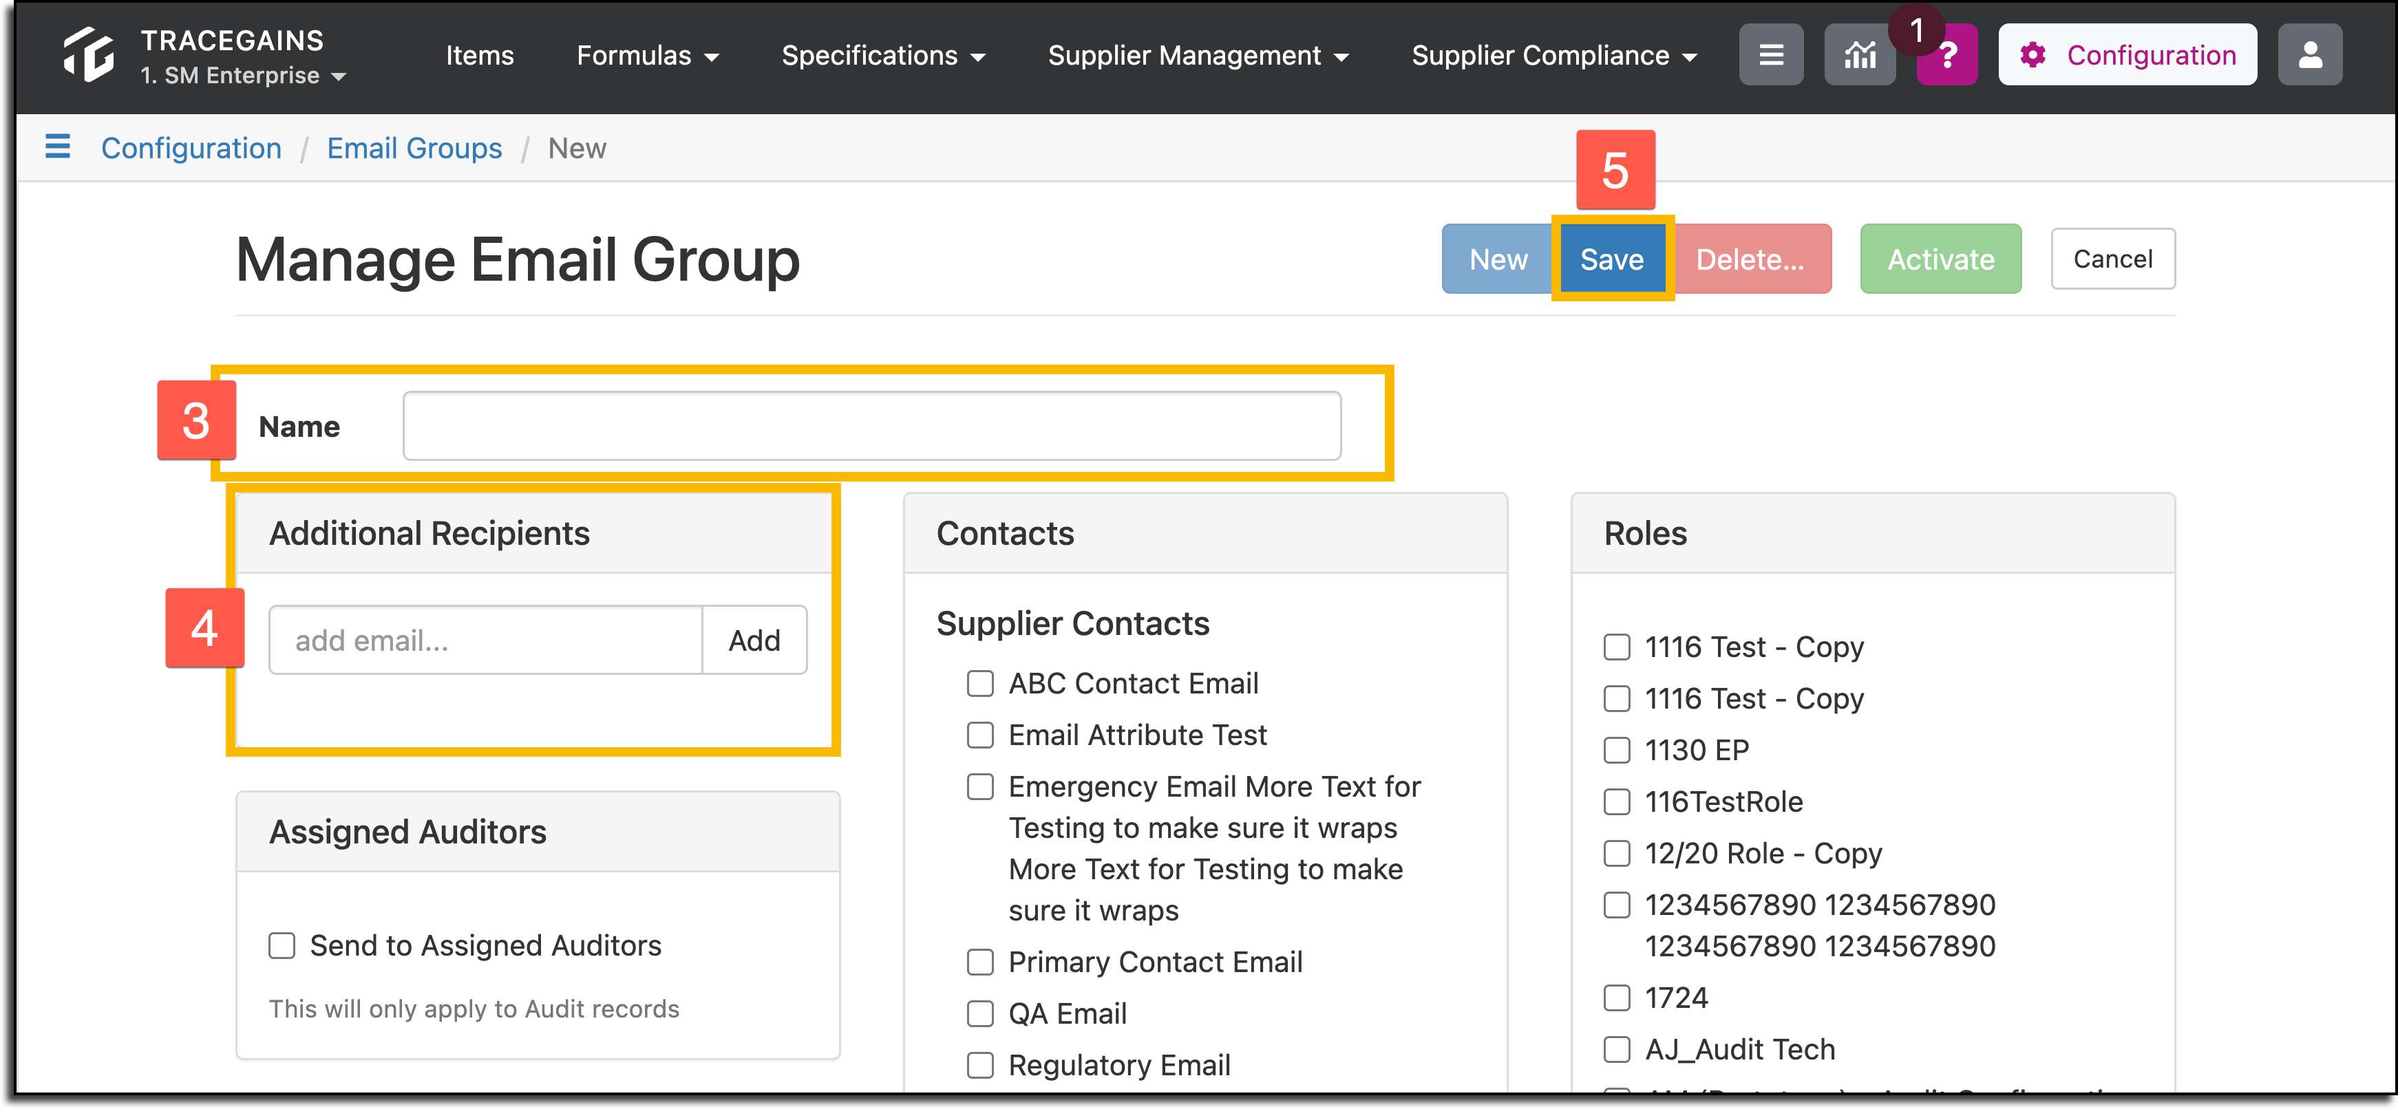This screenshot has height=1109, width=2398.
Task: Toggle the blue sidebar menu icon by breadcrumbs
Action: click(x=58, y=146)
